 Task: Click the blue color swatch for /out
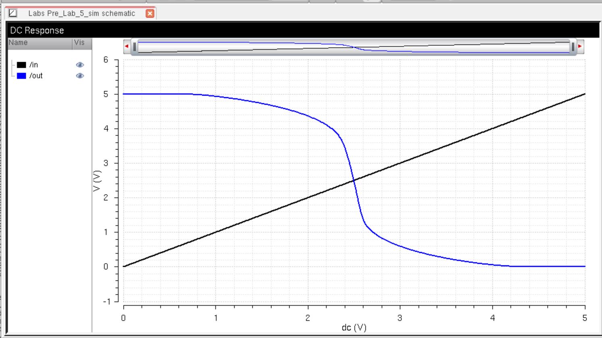[x=21, y=76]
